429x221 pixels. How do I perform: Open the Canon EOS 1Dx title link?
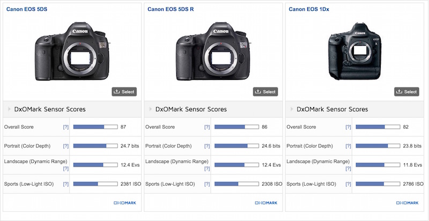click(x=309, y=9)
